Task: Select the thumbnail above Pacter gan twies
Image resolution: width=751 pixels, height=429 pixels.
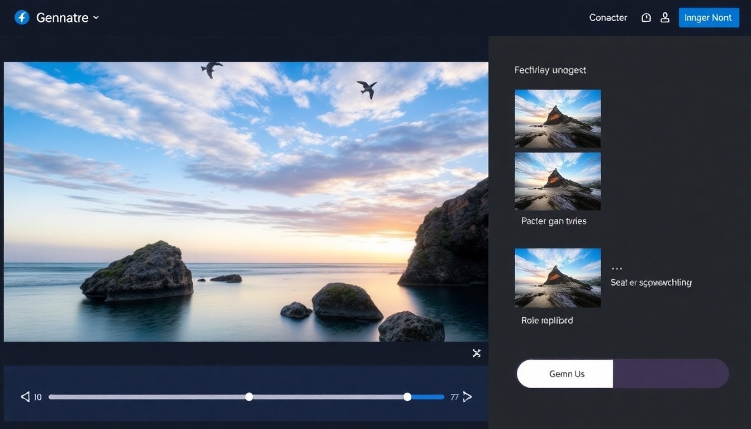Action: pyautogui.click(x=558, y=181)
